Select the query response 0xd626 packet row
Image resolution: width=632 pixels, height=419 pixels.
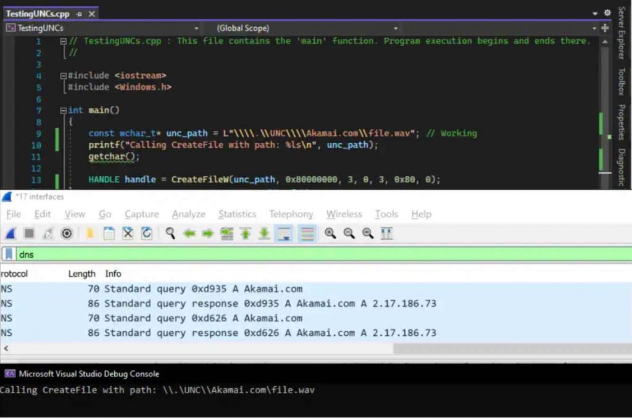point(316,333)
